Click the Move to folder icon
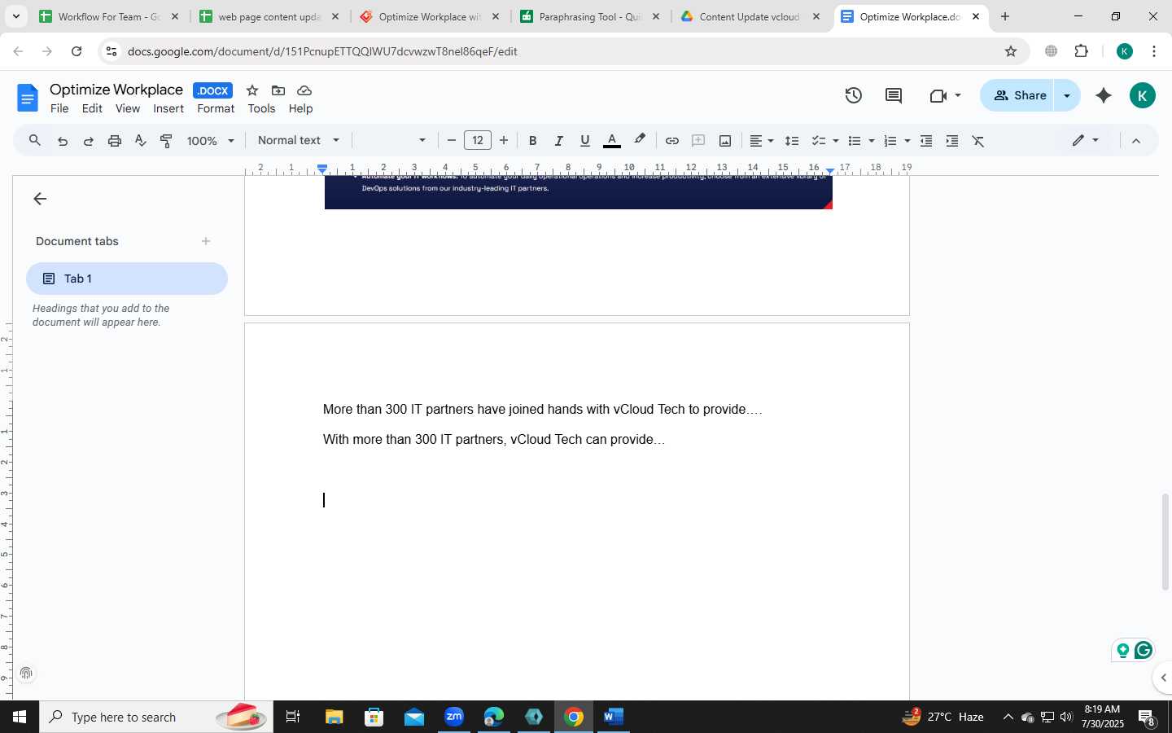 pos(278,90)
